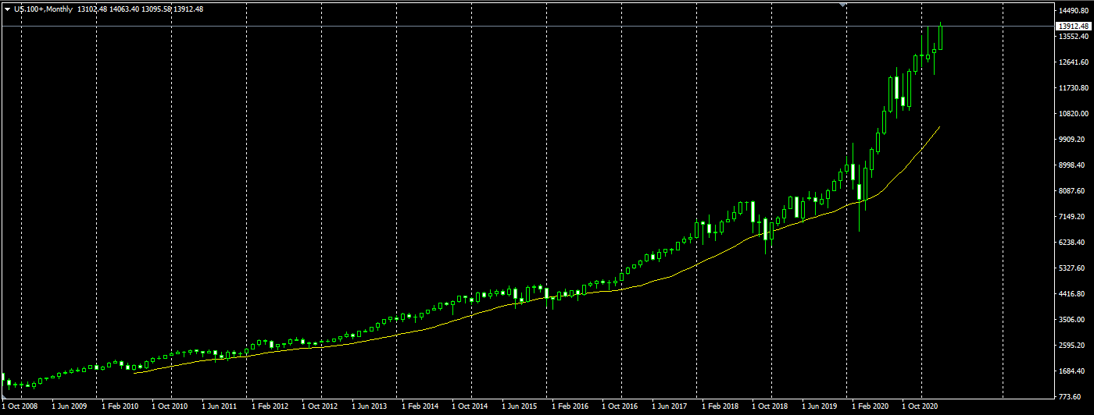Viewport: 1094px width, 415px height.
Task: Click the 2595.20 price scale label
Action: point(1073,346)
